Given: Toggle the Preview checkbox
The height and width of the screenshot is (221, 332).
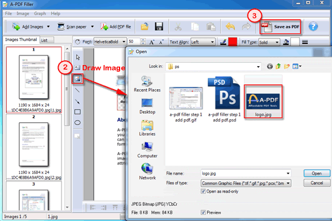Looking at the screenshot, I should (x=203, y=213).
